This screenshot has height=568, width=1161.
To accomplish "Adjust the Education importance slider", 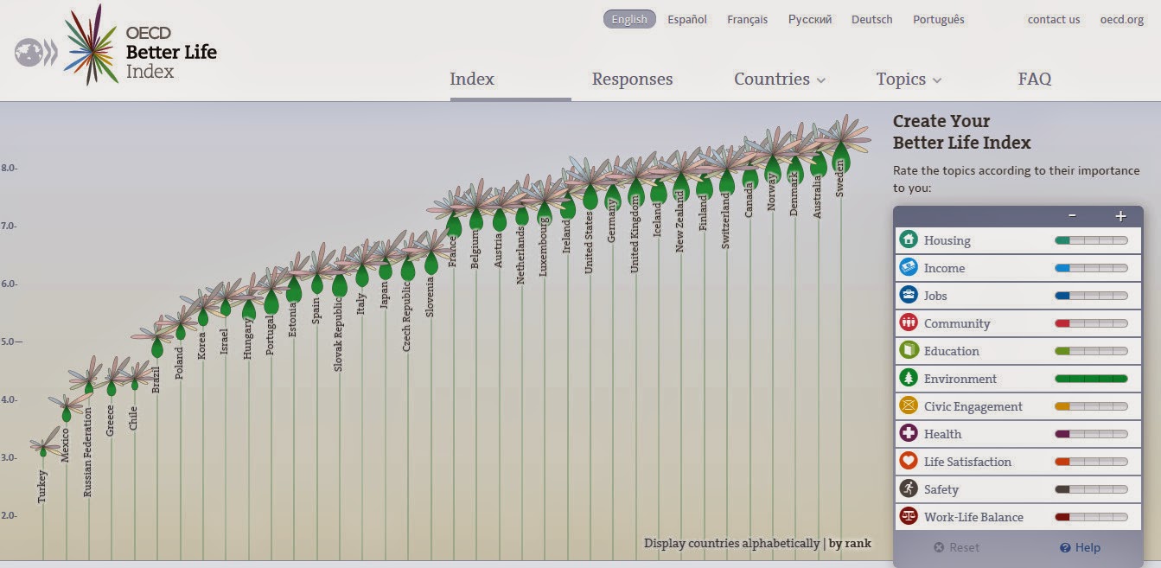I will click(x=1091, y=351).
